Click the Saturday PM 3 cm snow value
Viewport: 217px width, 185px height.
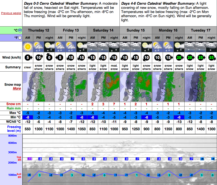tap(103, 104)
